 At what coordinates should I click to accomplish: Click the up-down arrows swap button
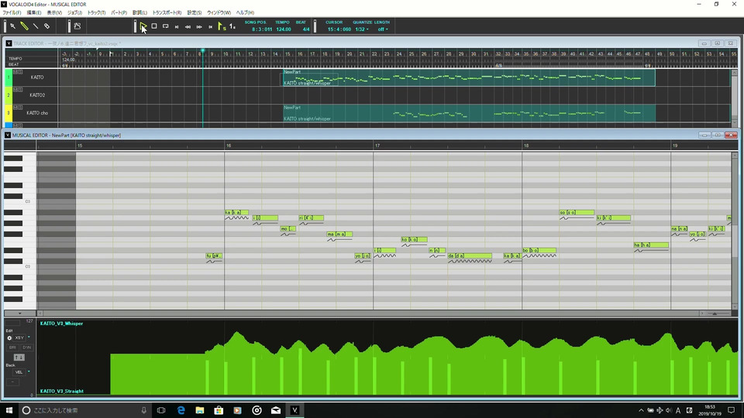point(19,358)
